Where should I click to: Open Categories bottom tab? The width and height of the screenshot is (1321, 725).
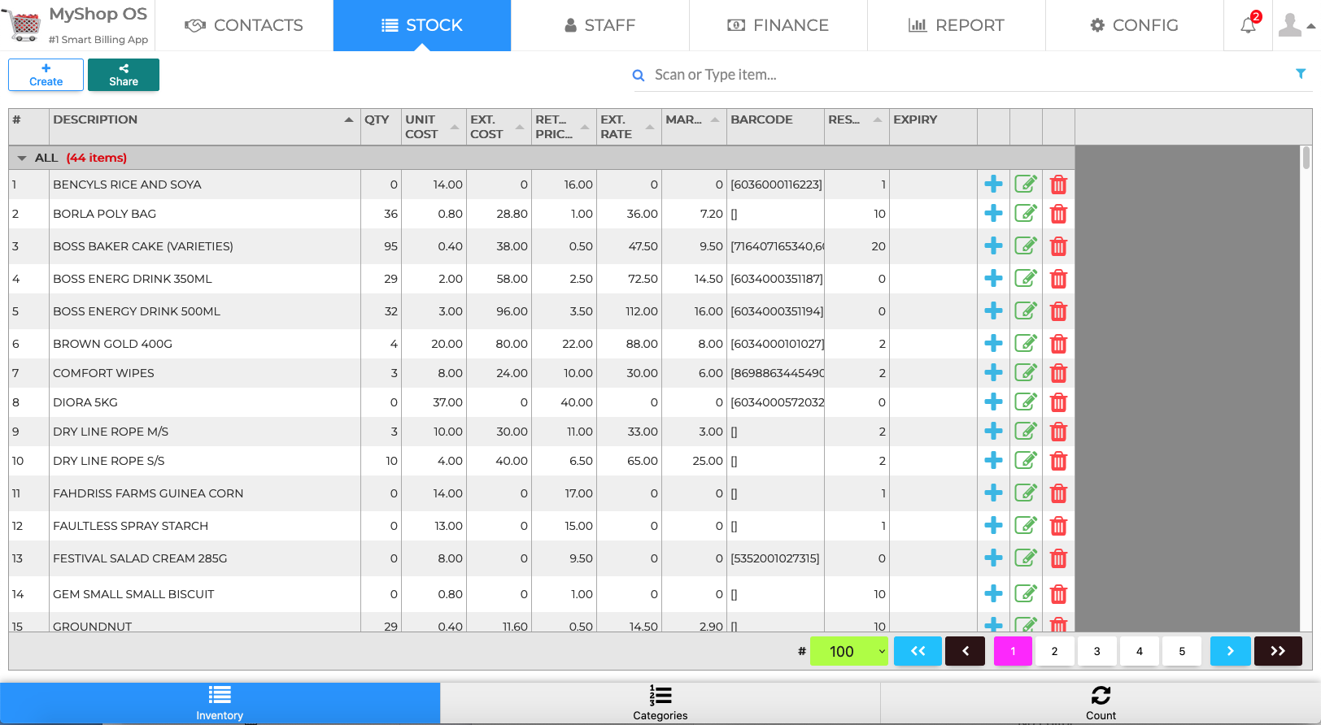click(x=660, y=703)
